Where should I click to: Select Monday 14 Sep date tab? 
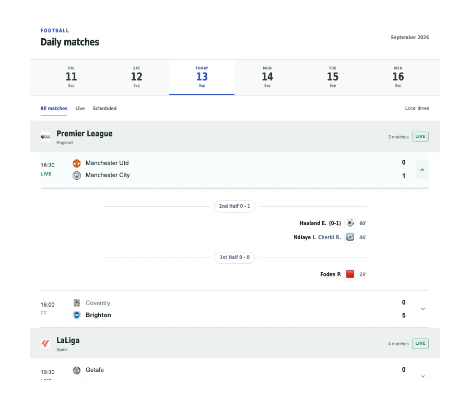click(267, 77)
